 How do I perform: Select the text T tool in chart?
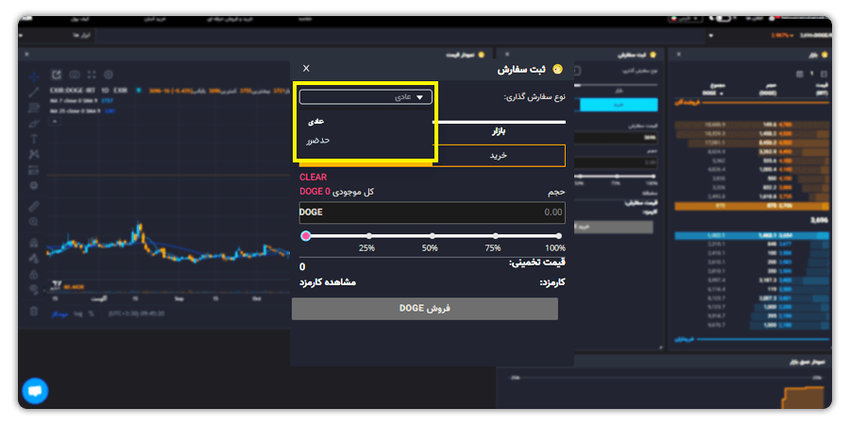[34, 139]
